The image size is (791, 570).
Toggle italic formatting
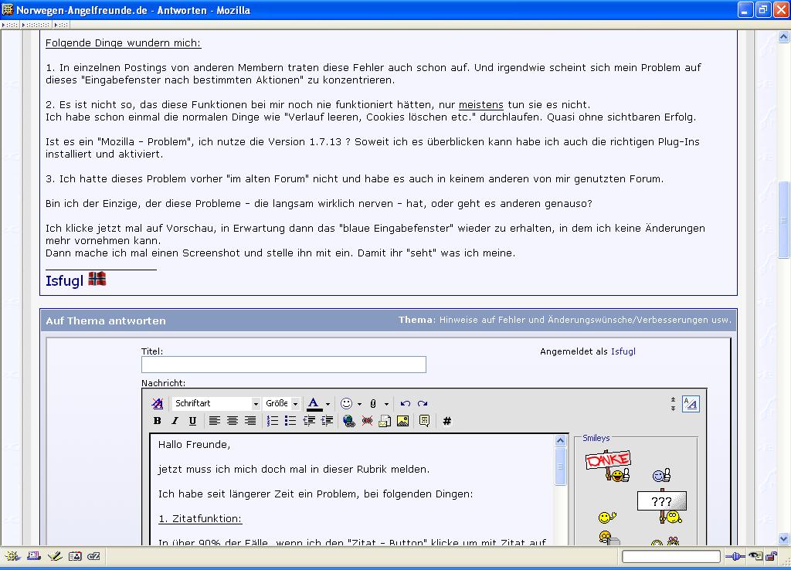(x=175, y=421)
